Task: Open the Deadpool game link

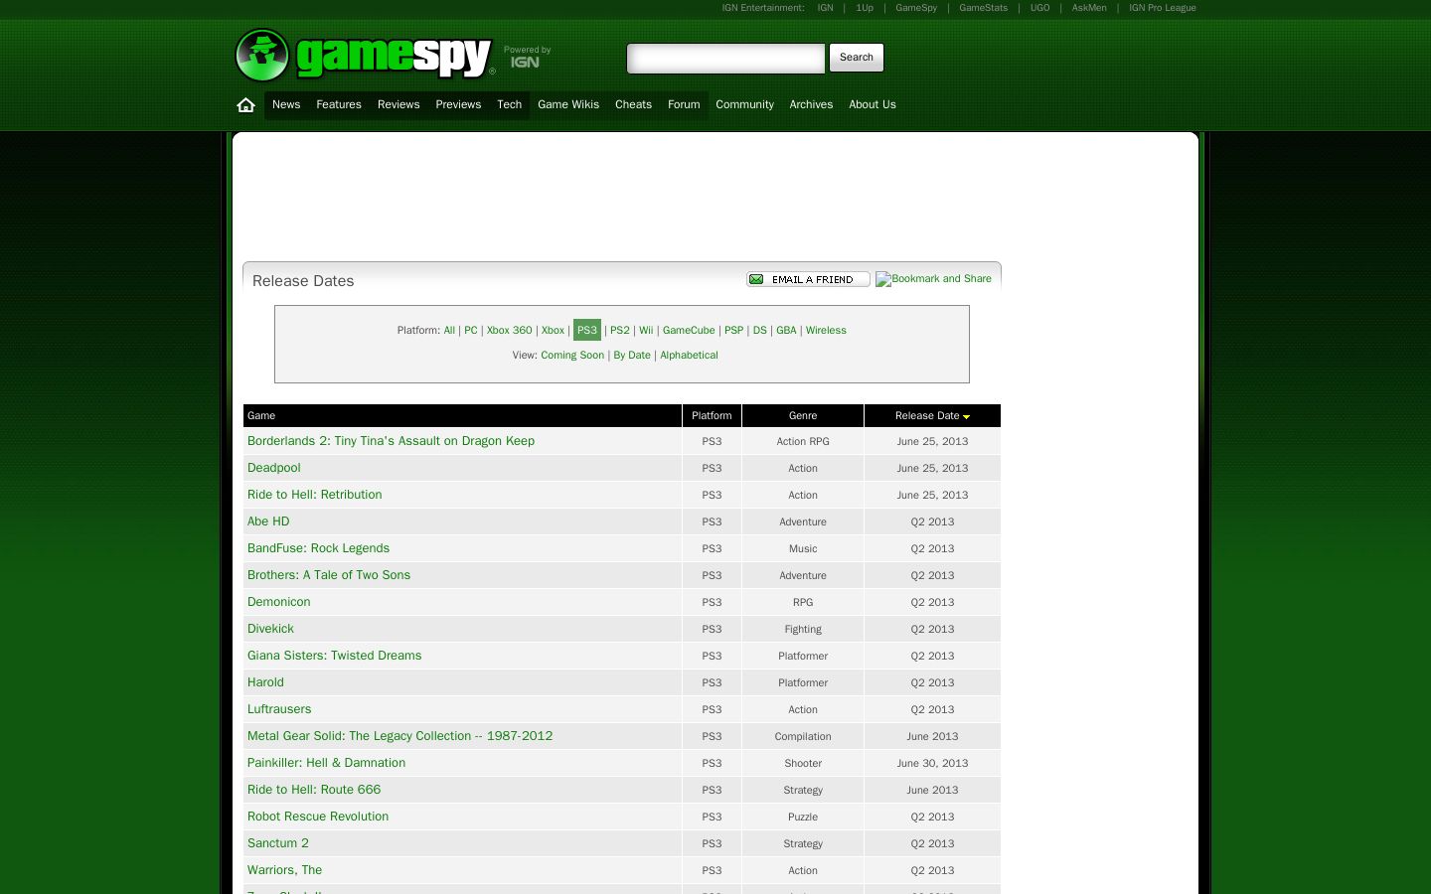Action: click(274, 468)
